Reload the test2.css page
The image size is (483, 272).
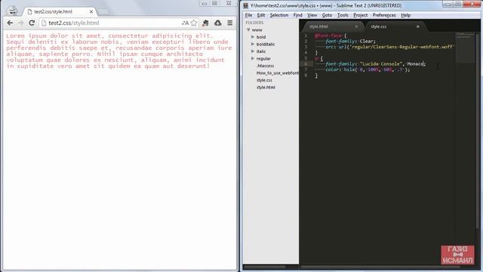[32, 23]
